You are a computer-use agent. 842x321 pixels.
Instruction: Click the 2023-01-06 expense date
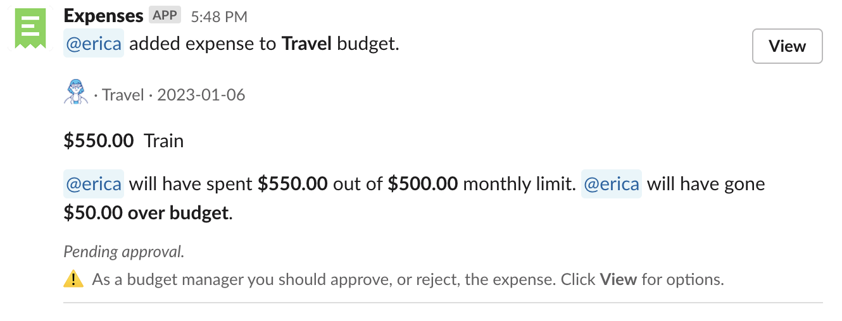coord(201,95)
